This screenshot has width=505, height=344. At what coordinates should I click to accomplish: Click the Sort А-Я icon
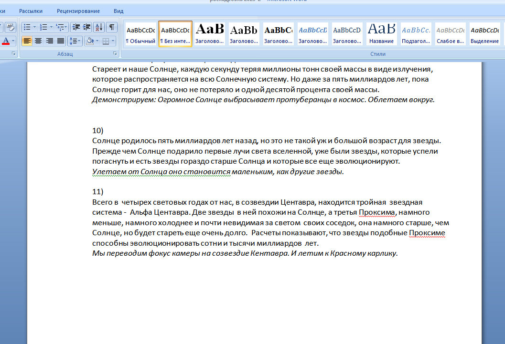pos(99,27)
